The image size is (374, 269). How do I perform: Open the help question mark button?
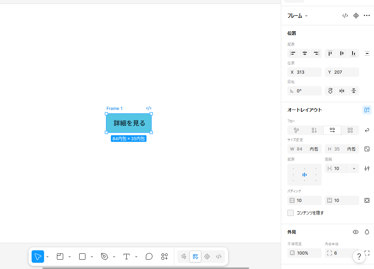point(359,257)
